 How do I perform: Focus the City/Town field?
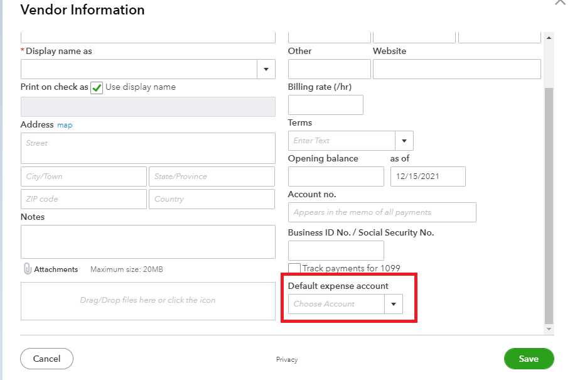83,176
